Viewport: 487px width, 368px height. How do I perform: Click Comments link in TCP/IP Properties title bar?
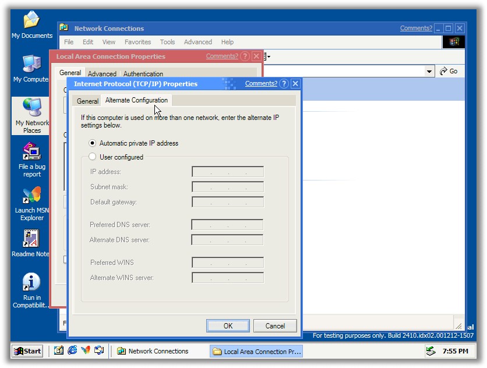tap(261, 84)
